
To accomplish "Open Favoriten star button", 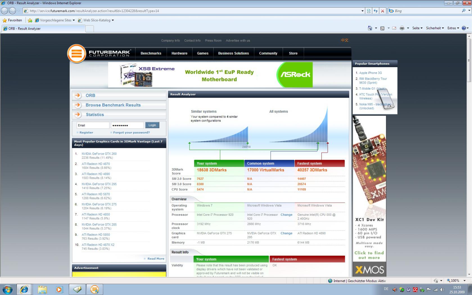I will 12,20.
